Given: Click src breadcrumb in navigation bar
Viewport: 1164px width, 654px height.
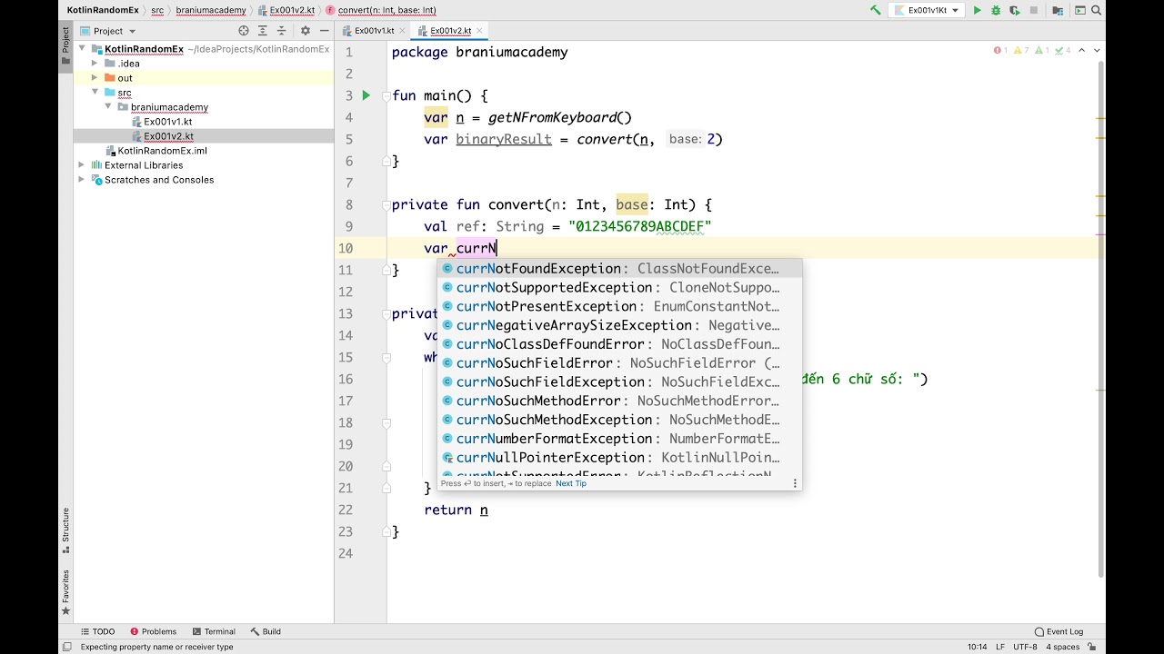Looking at the screenshot, I should point(157,10).
